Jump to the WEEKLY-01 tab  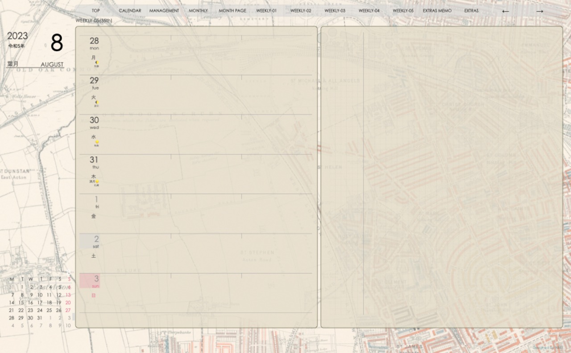coord(266,11)
